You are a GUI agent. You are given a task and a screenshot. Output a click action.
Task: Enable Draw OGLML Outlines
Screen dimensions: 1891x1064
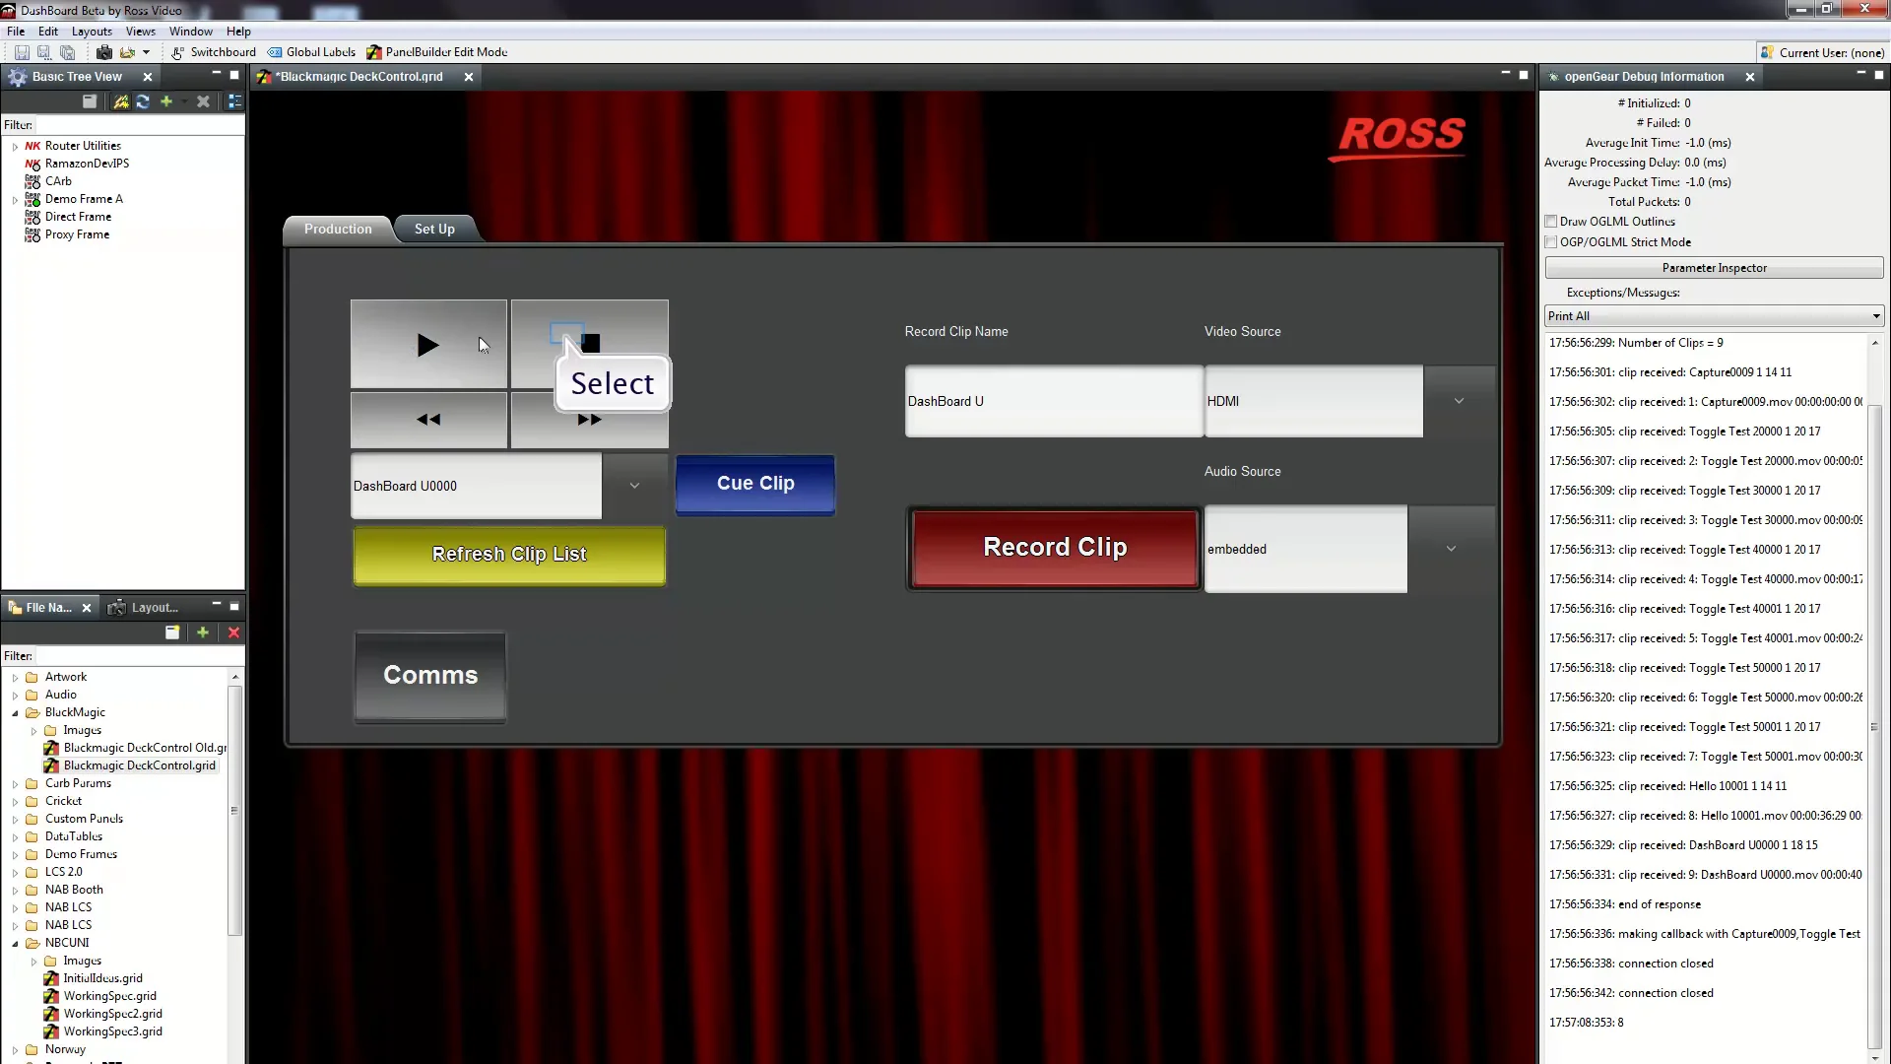(1550, 222)
